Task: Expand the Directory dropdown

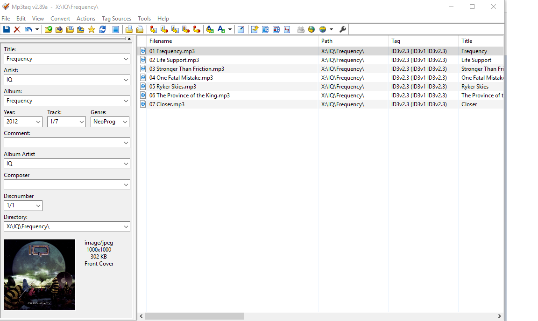Action: pos(126,226)
